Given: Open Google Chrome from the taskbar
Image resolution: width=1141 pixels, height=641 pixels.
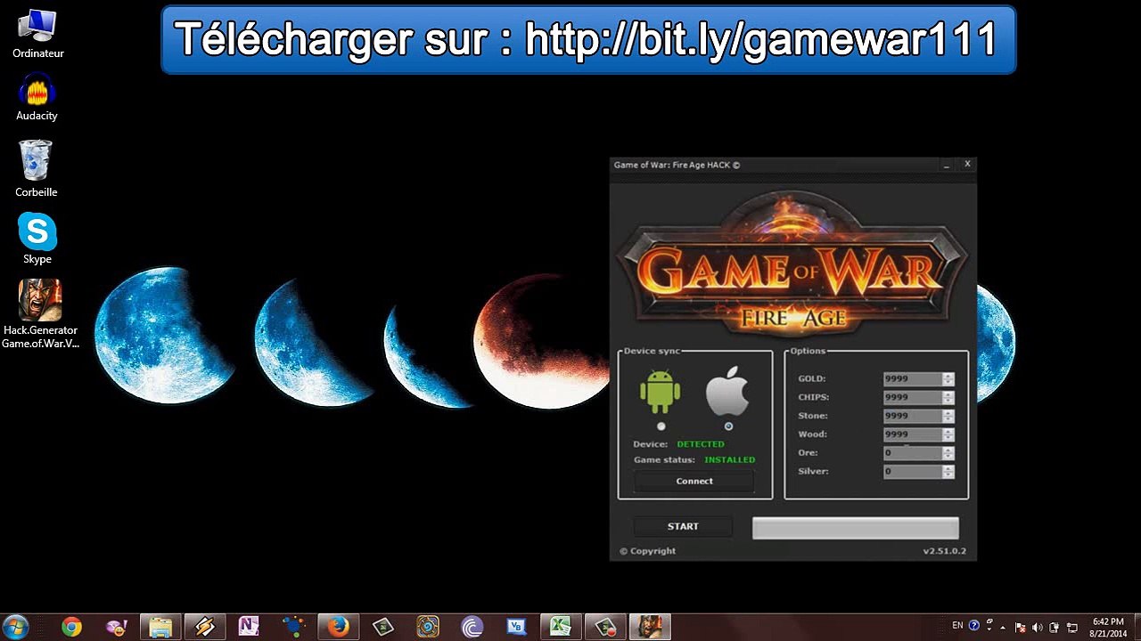Looking at the screenshot, I should (71, 627).
